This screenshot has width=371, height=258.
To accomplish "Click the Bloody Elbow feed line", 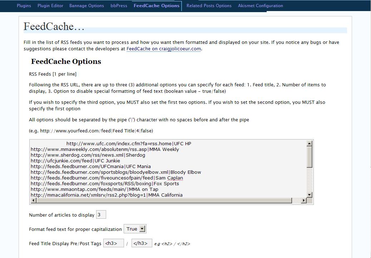I will 116,172.
